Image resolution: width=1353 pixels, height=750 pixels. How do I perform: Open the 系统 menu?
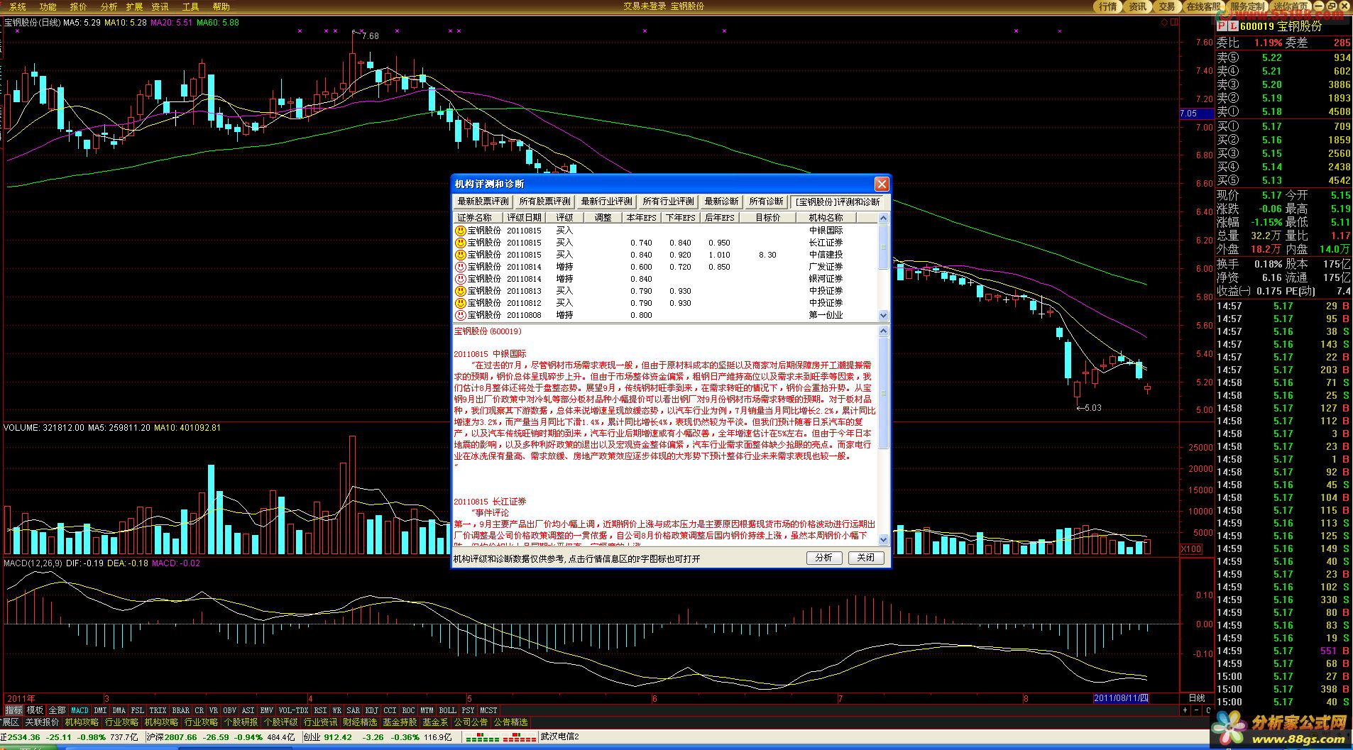[18, 6]
